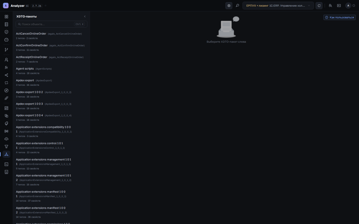Click the users icon in the top bar
The width and height of the screenshot is (359, 224).
coord(330,6)
